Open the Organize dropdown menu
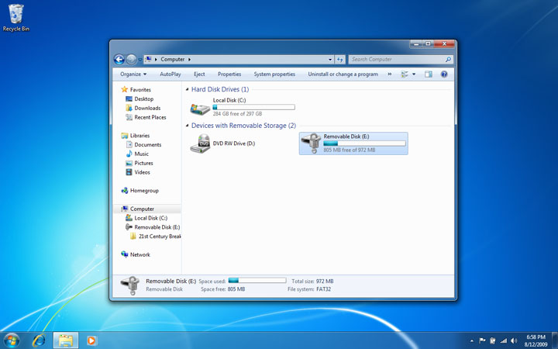 coord(133,74)
